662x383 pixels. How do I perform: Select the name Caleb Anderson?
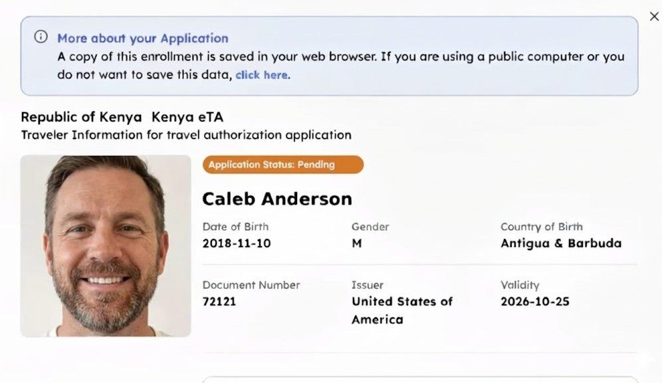coord(278,198)
